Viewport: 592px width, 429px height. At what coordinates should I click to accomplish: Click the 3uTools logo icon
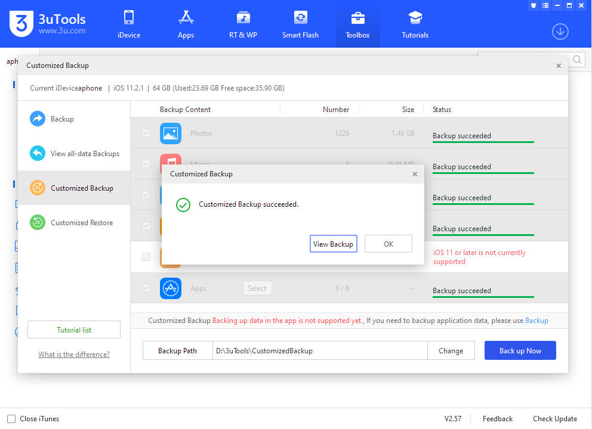coord(20,24)
